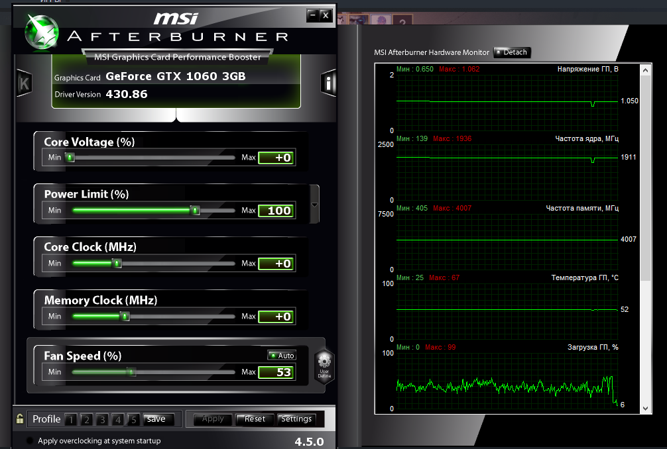Viewport: 667px width, 449px height.
Task: Click the Fan Speed slider handle
Action: click(131, 372)
